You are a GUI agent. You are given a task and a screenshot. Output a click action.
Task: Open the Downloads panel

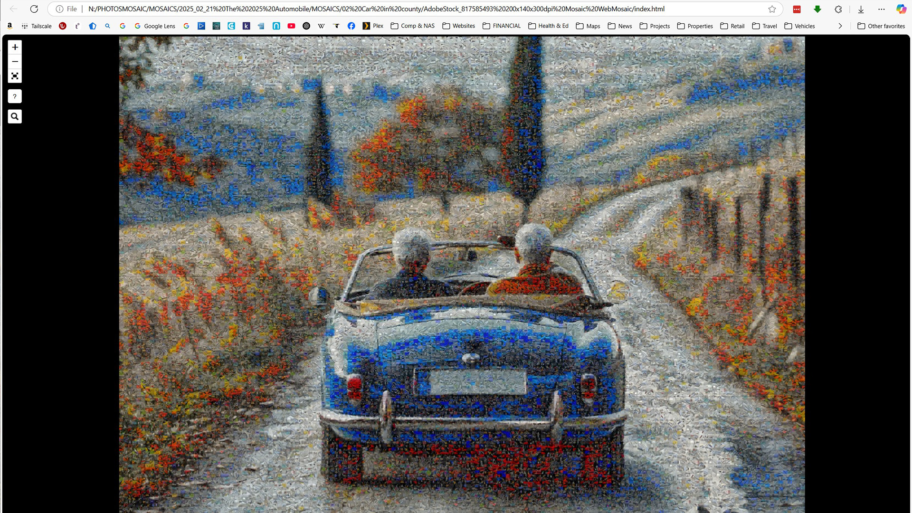tap(861, 9)
